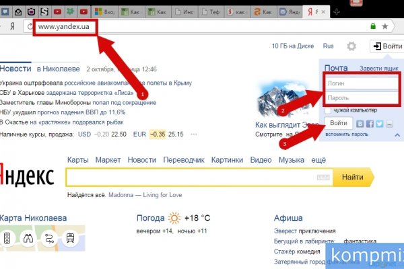Viewport: 404px width, 269px height.
Task: Open the 'ещё' services menu
Action: 318,160
